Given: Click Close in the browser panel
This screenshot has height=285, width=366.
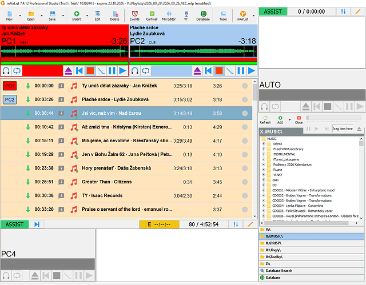Looking at the screenshot, I should click(x=299, y=120).
